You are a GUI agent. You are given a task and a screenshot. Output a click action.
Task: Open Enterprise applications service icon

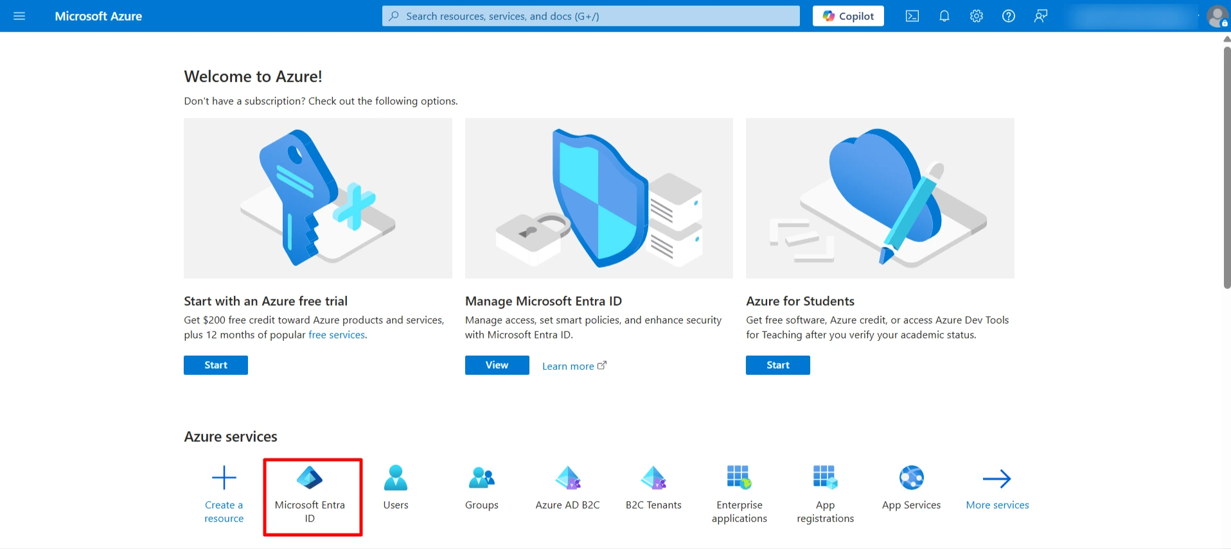(x=739, y=478)
